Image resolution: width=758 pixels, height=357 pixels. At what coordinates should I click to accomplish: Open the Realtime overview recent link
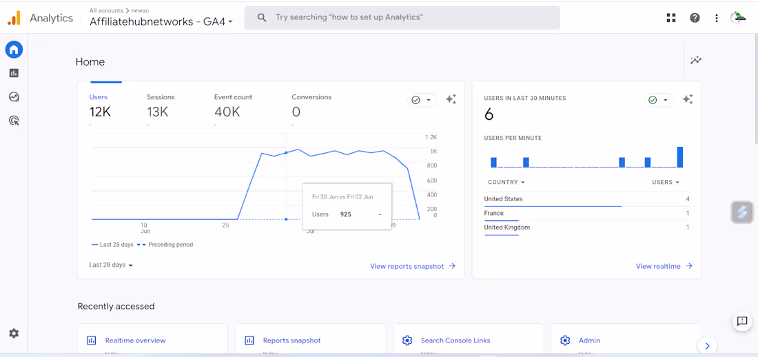tap(135, 340)
